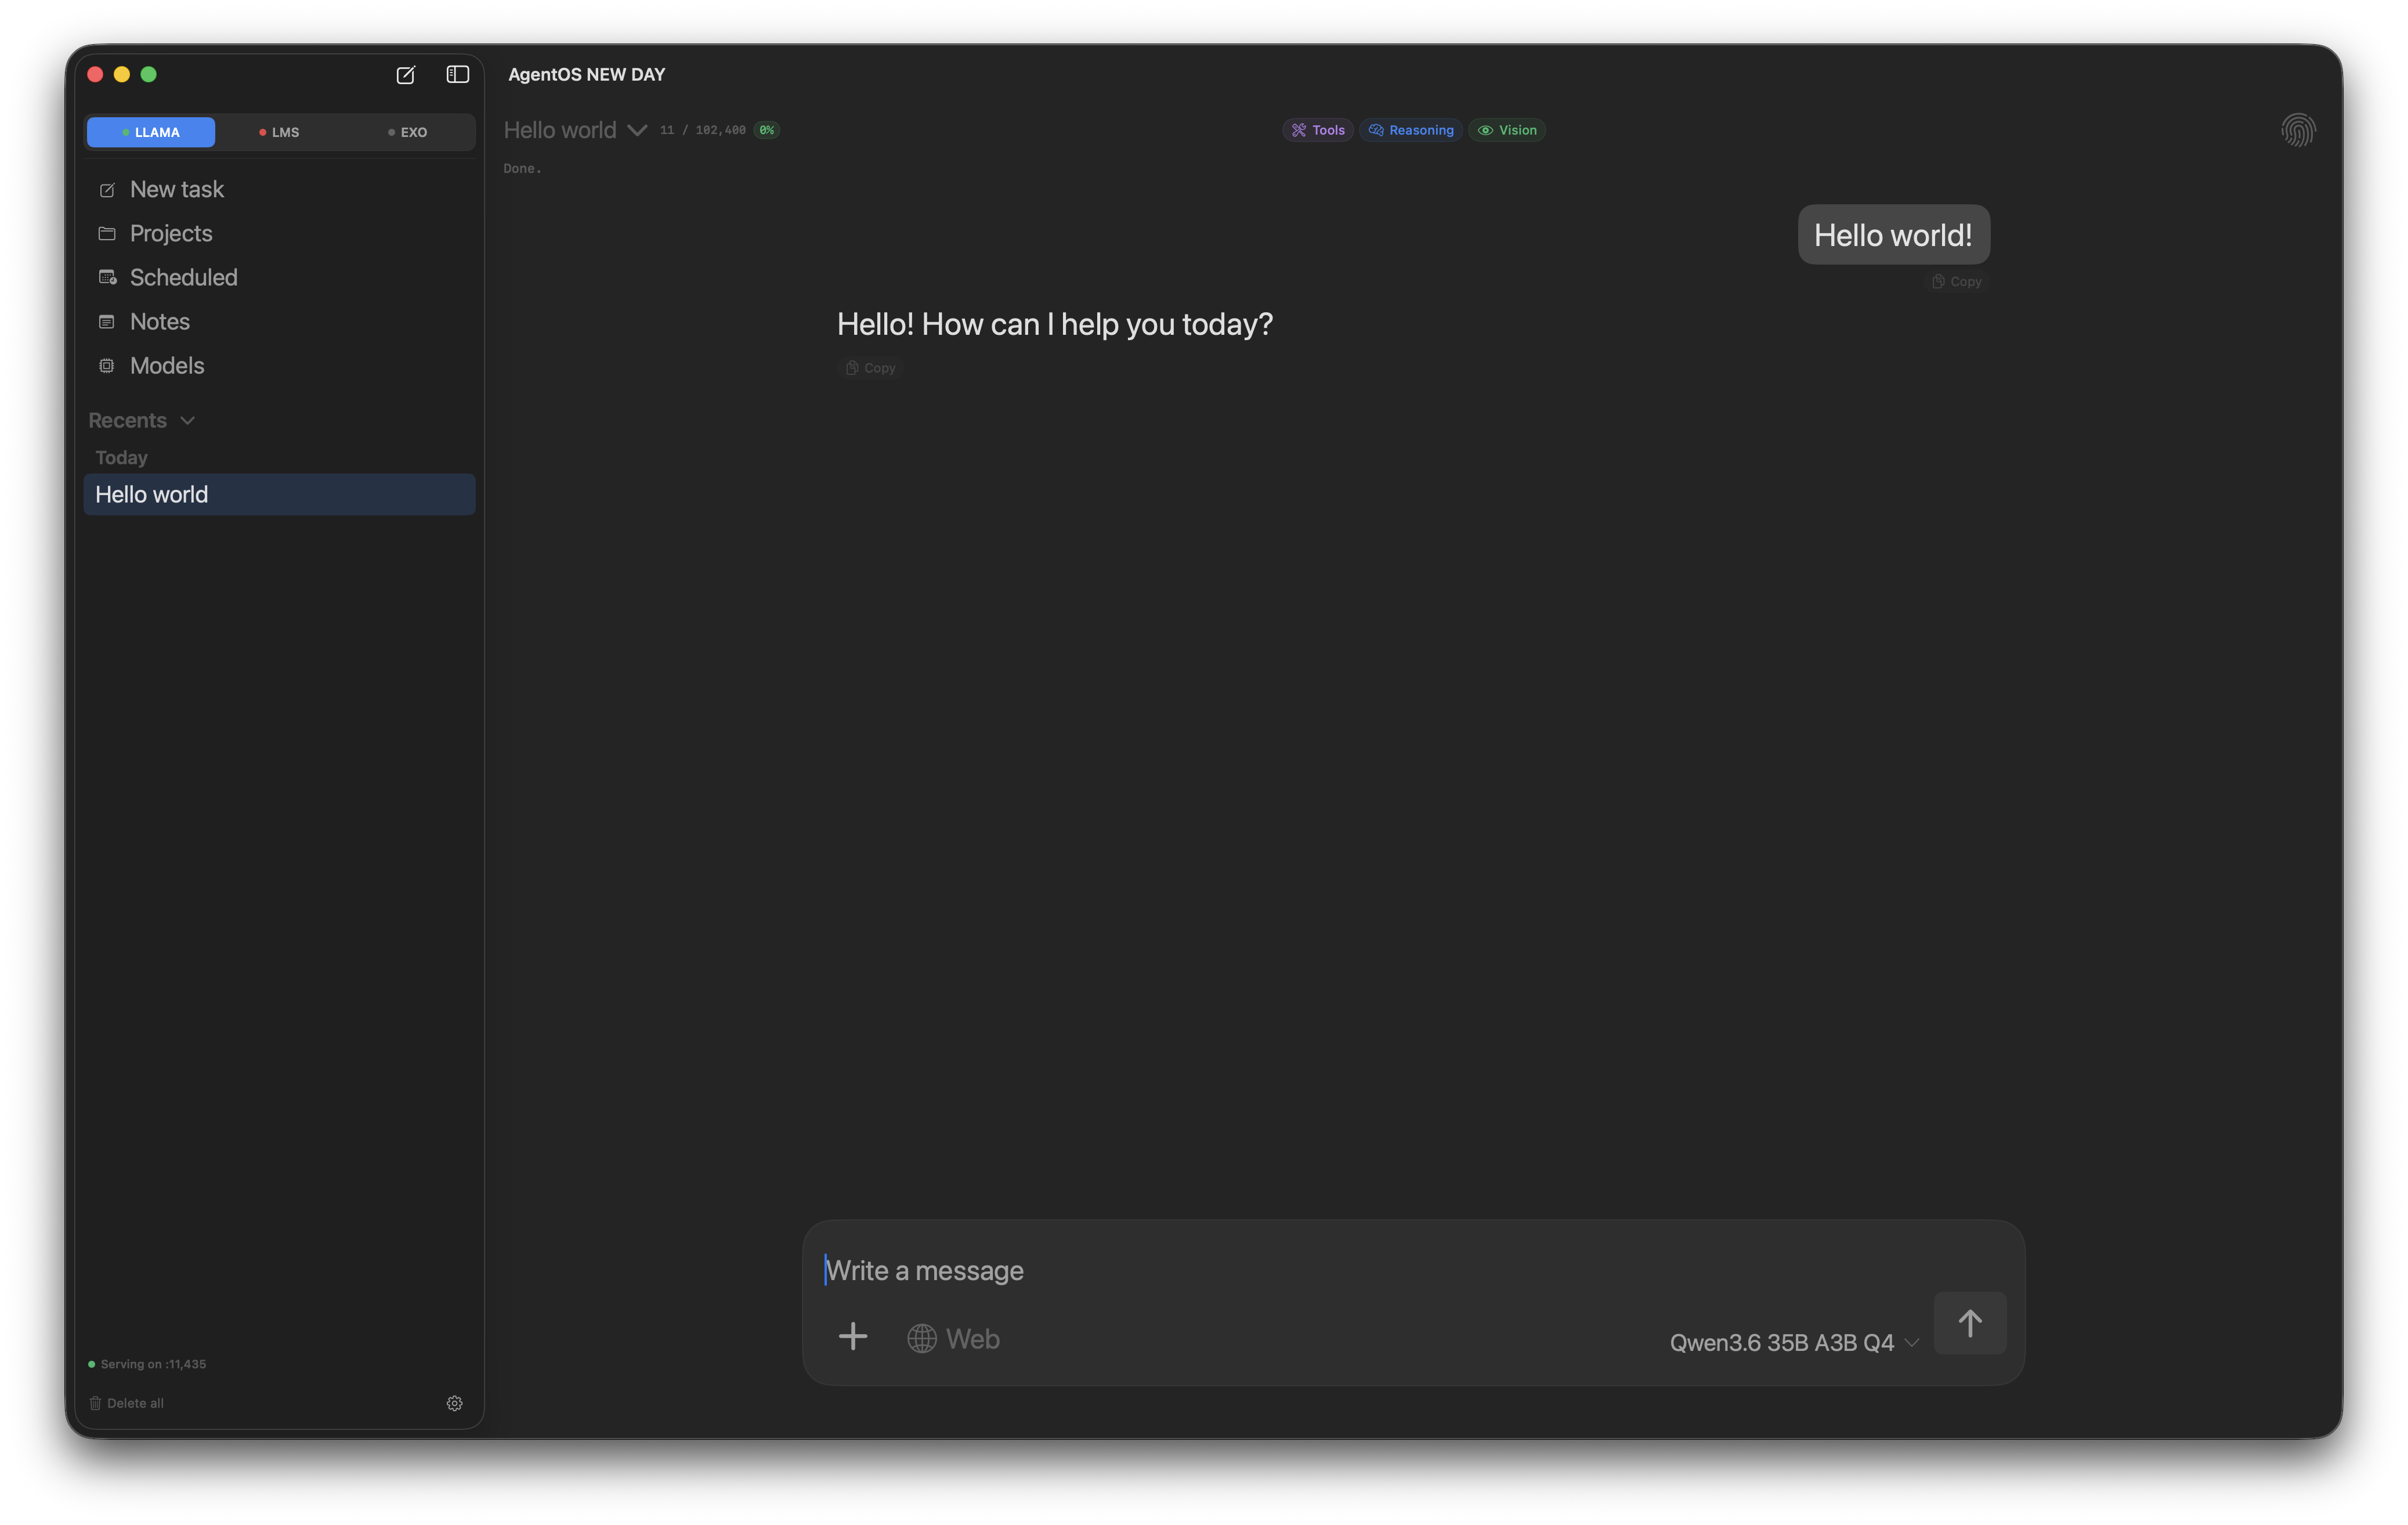Close window with red button
The image size is (2408, 1525).
95,74
